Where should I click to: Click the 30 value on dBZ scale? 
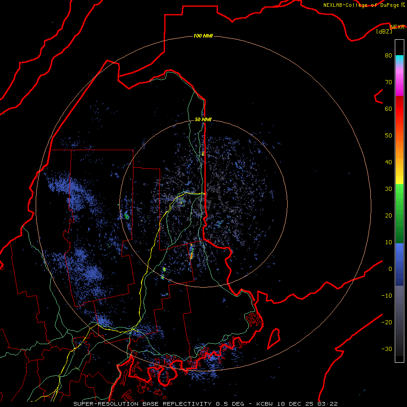pos(388,189)
